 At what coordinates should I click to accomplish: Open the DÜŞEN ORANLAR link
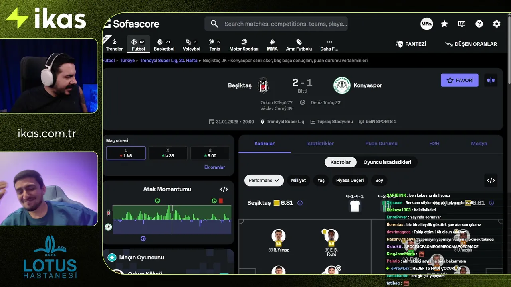click(471, 44)
